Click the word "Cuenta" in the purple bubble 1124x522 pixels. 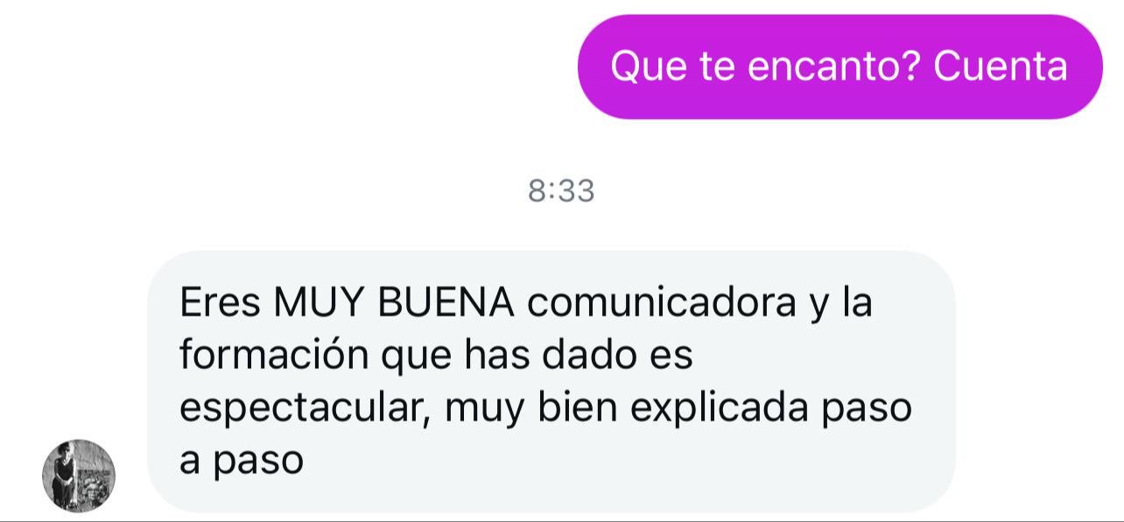click(x=1001, y=66)
